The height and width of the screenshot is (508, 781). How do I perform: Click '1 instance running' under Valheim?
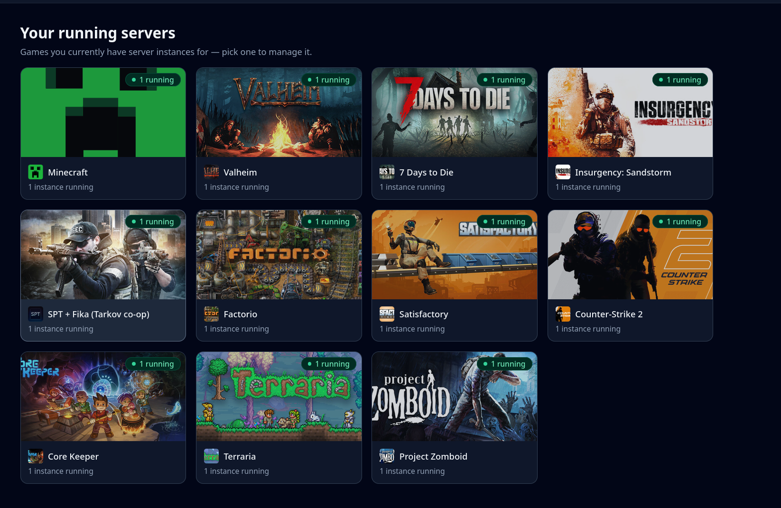click(236, 187)
